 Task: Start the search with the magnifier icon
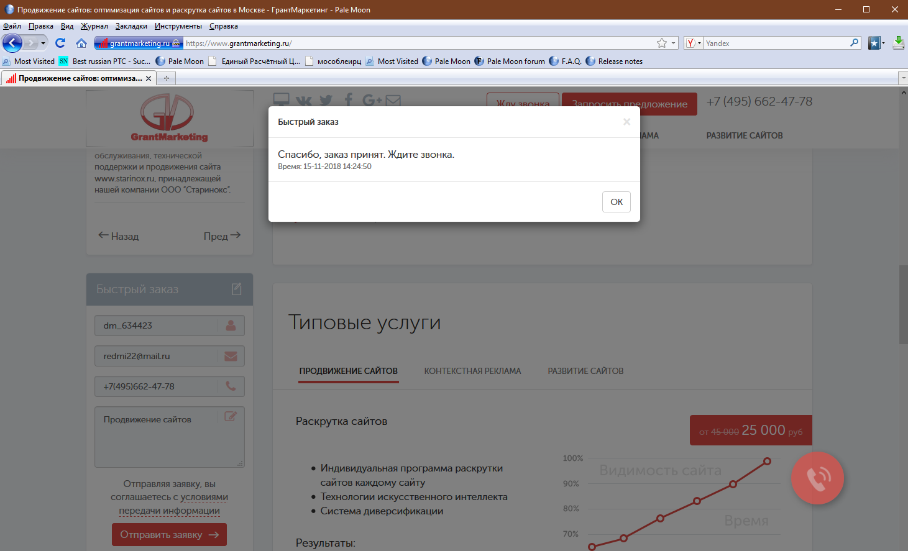click(x=855, y=43)
